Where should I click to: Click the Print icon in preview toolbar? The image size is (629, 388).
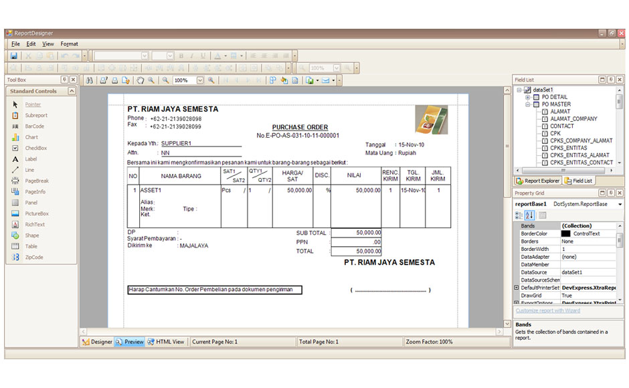click(115, 80)
